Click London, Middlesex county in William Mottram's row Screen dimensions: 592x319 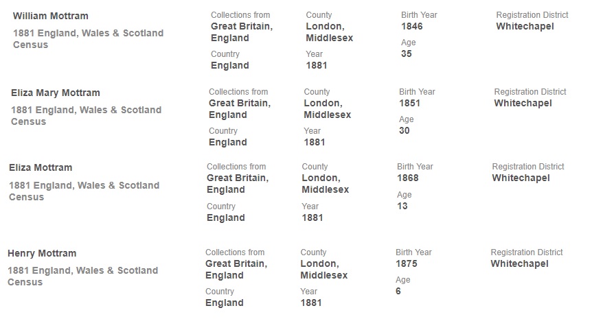coord(329,32)
